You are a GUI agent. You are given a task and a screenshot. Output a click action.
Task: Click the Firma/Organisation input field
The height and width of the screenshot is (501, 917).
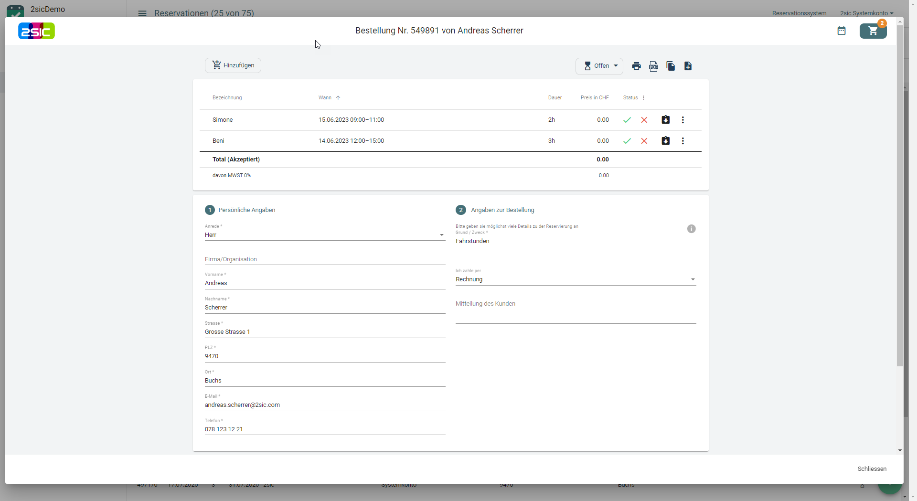pos(325,259)
